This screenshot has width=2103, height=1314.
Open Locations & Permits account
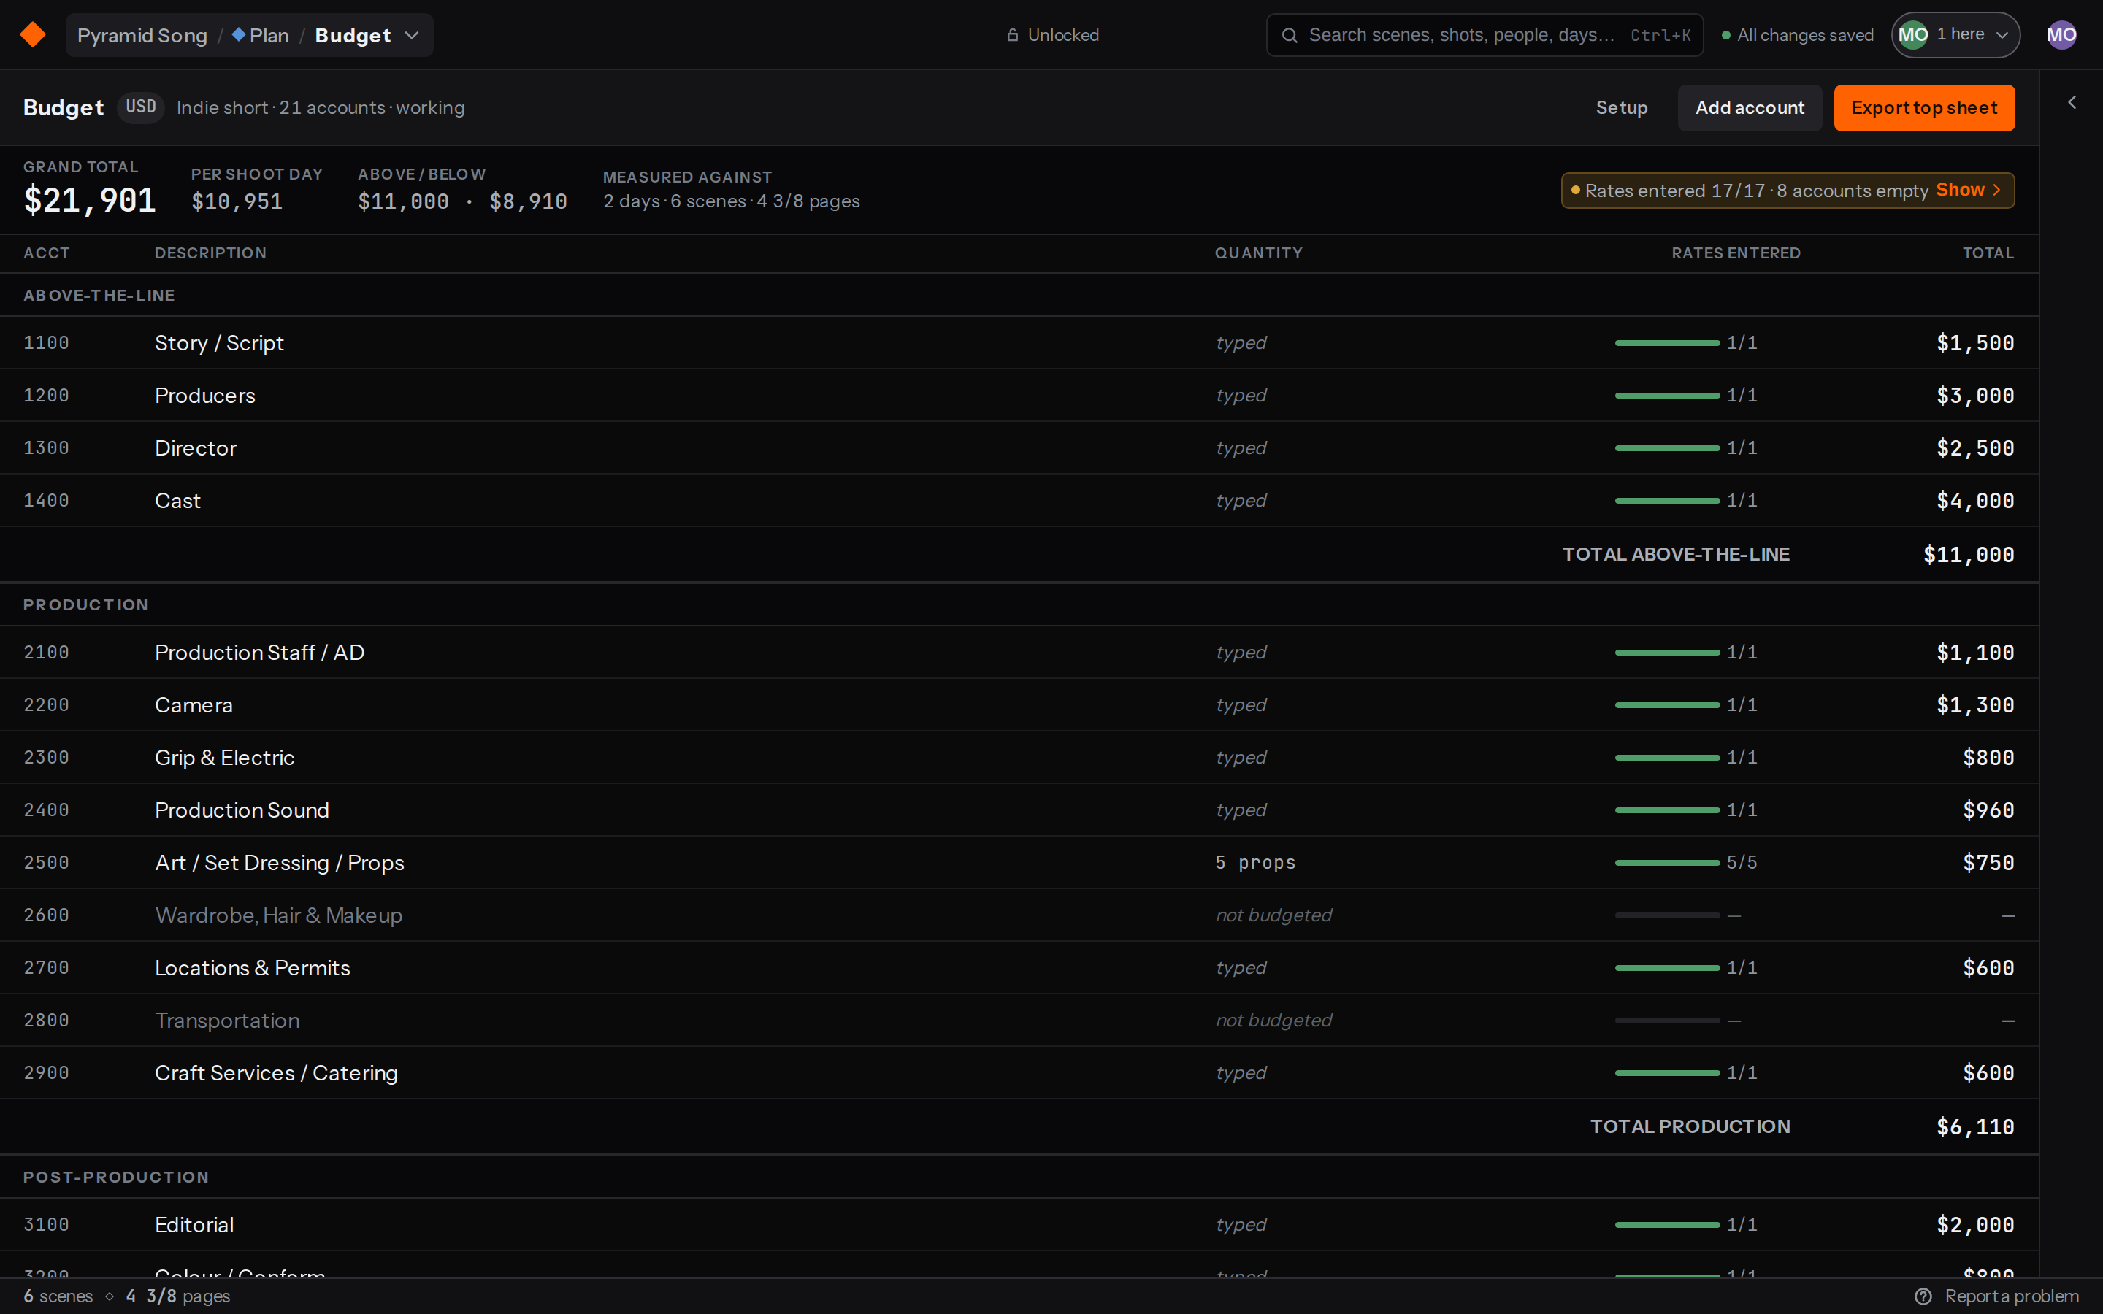(x=1019, y=967)
